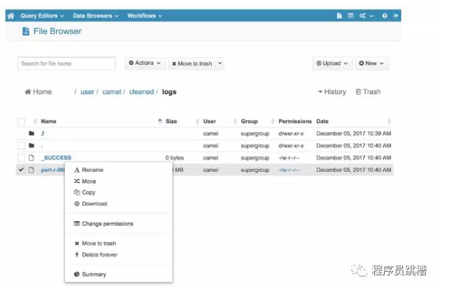This screenshot has width=454, height=288.
Task: Open the Trash link
Action: click(x=368, y=91)
